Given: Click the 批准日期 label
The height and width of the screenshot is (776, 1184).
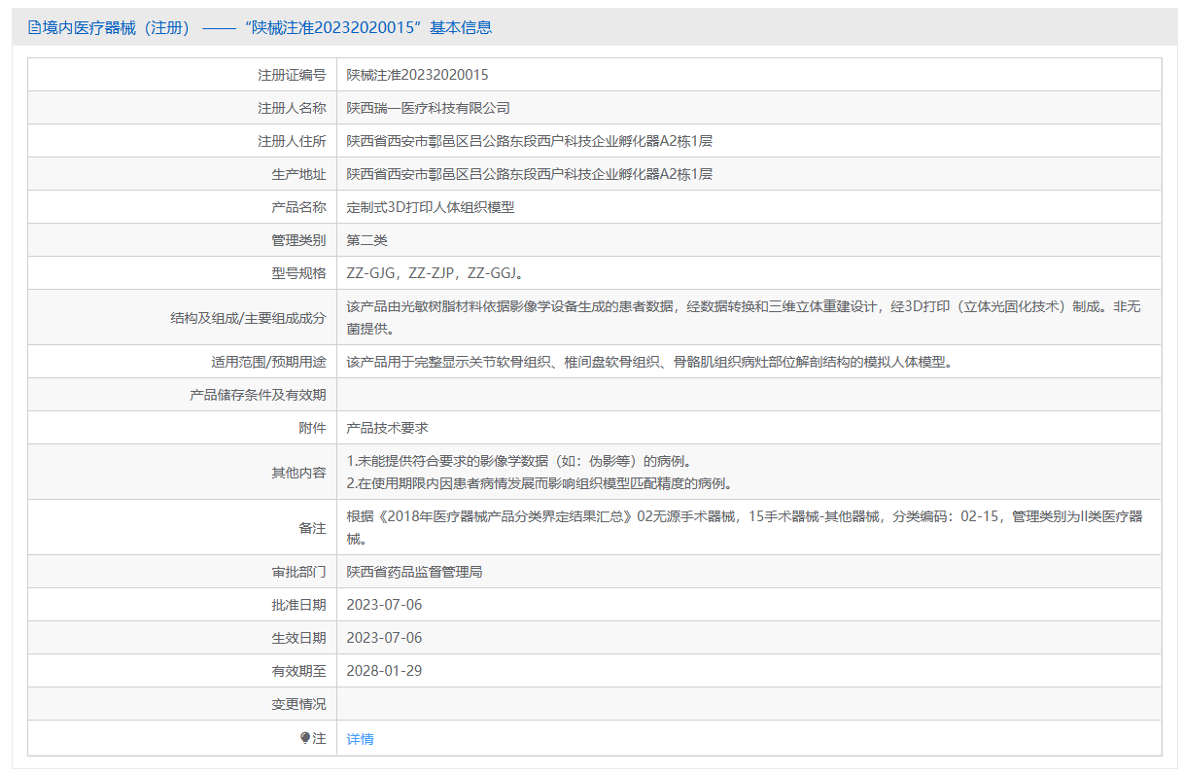Looking at the screenshot, I should point(298,605).
